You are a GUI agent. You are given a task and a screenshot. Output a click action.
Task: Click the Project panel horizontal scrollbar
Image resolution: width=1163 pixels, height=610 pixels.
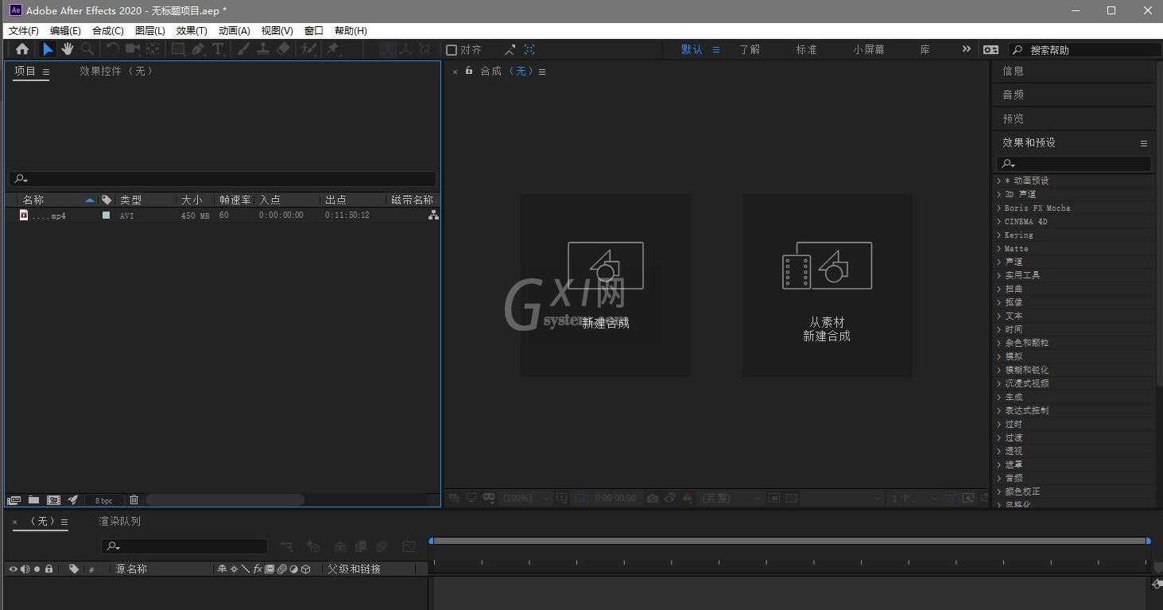(225, 500)
